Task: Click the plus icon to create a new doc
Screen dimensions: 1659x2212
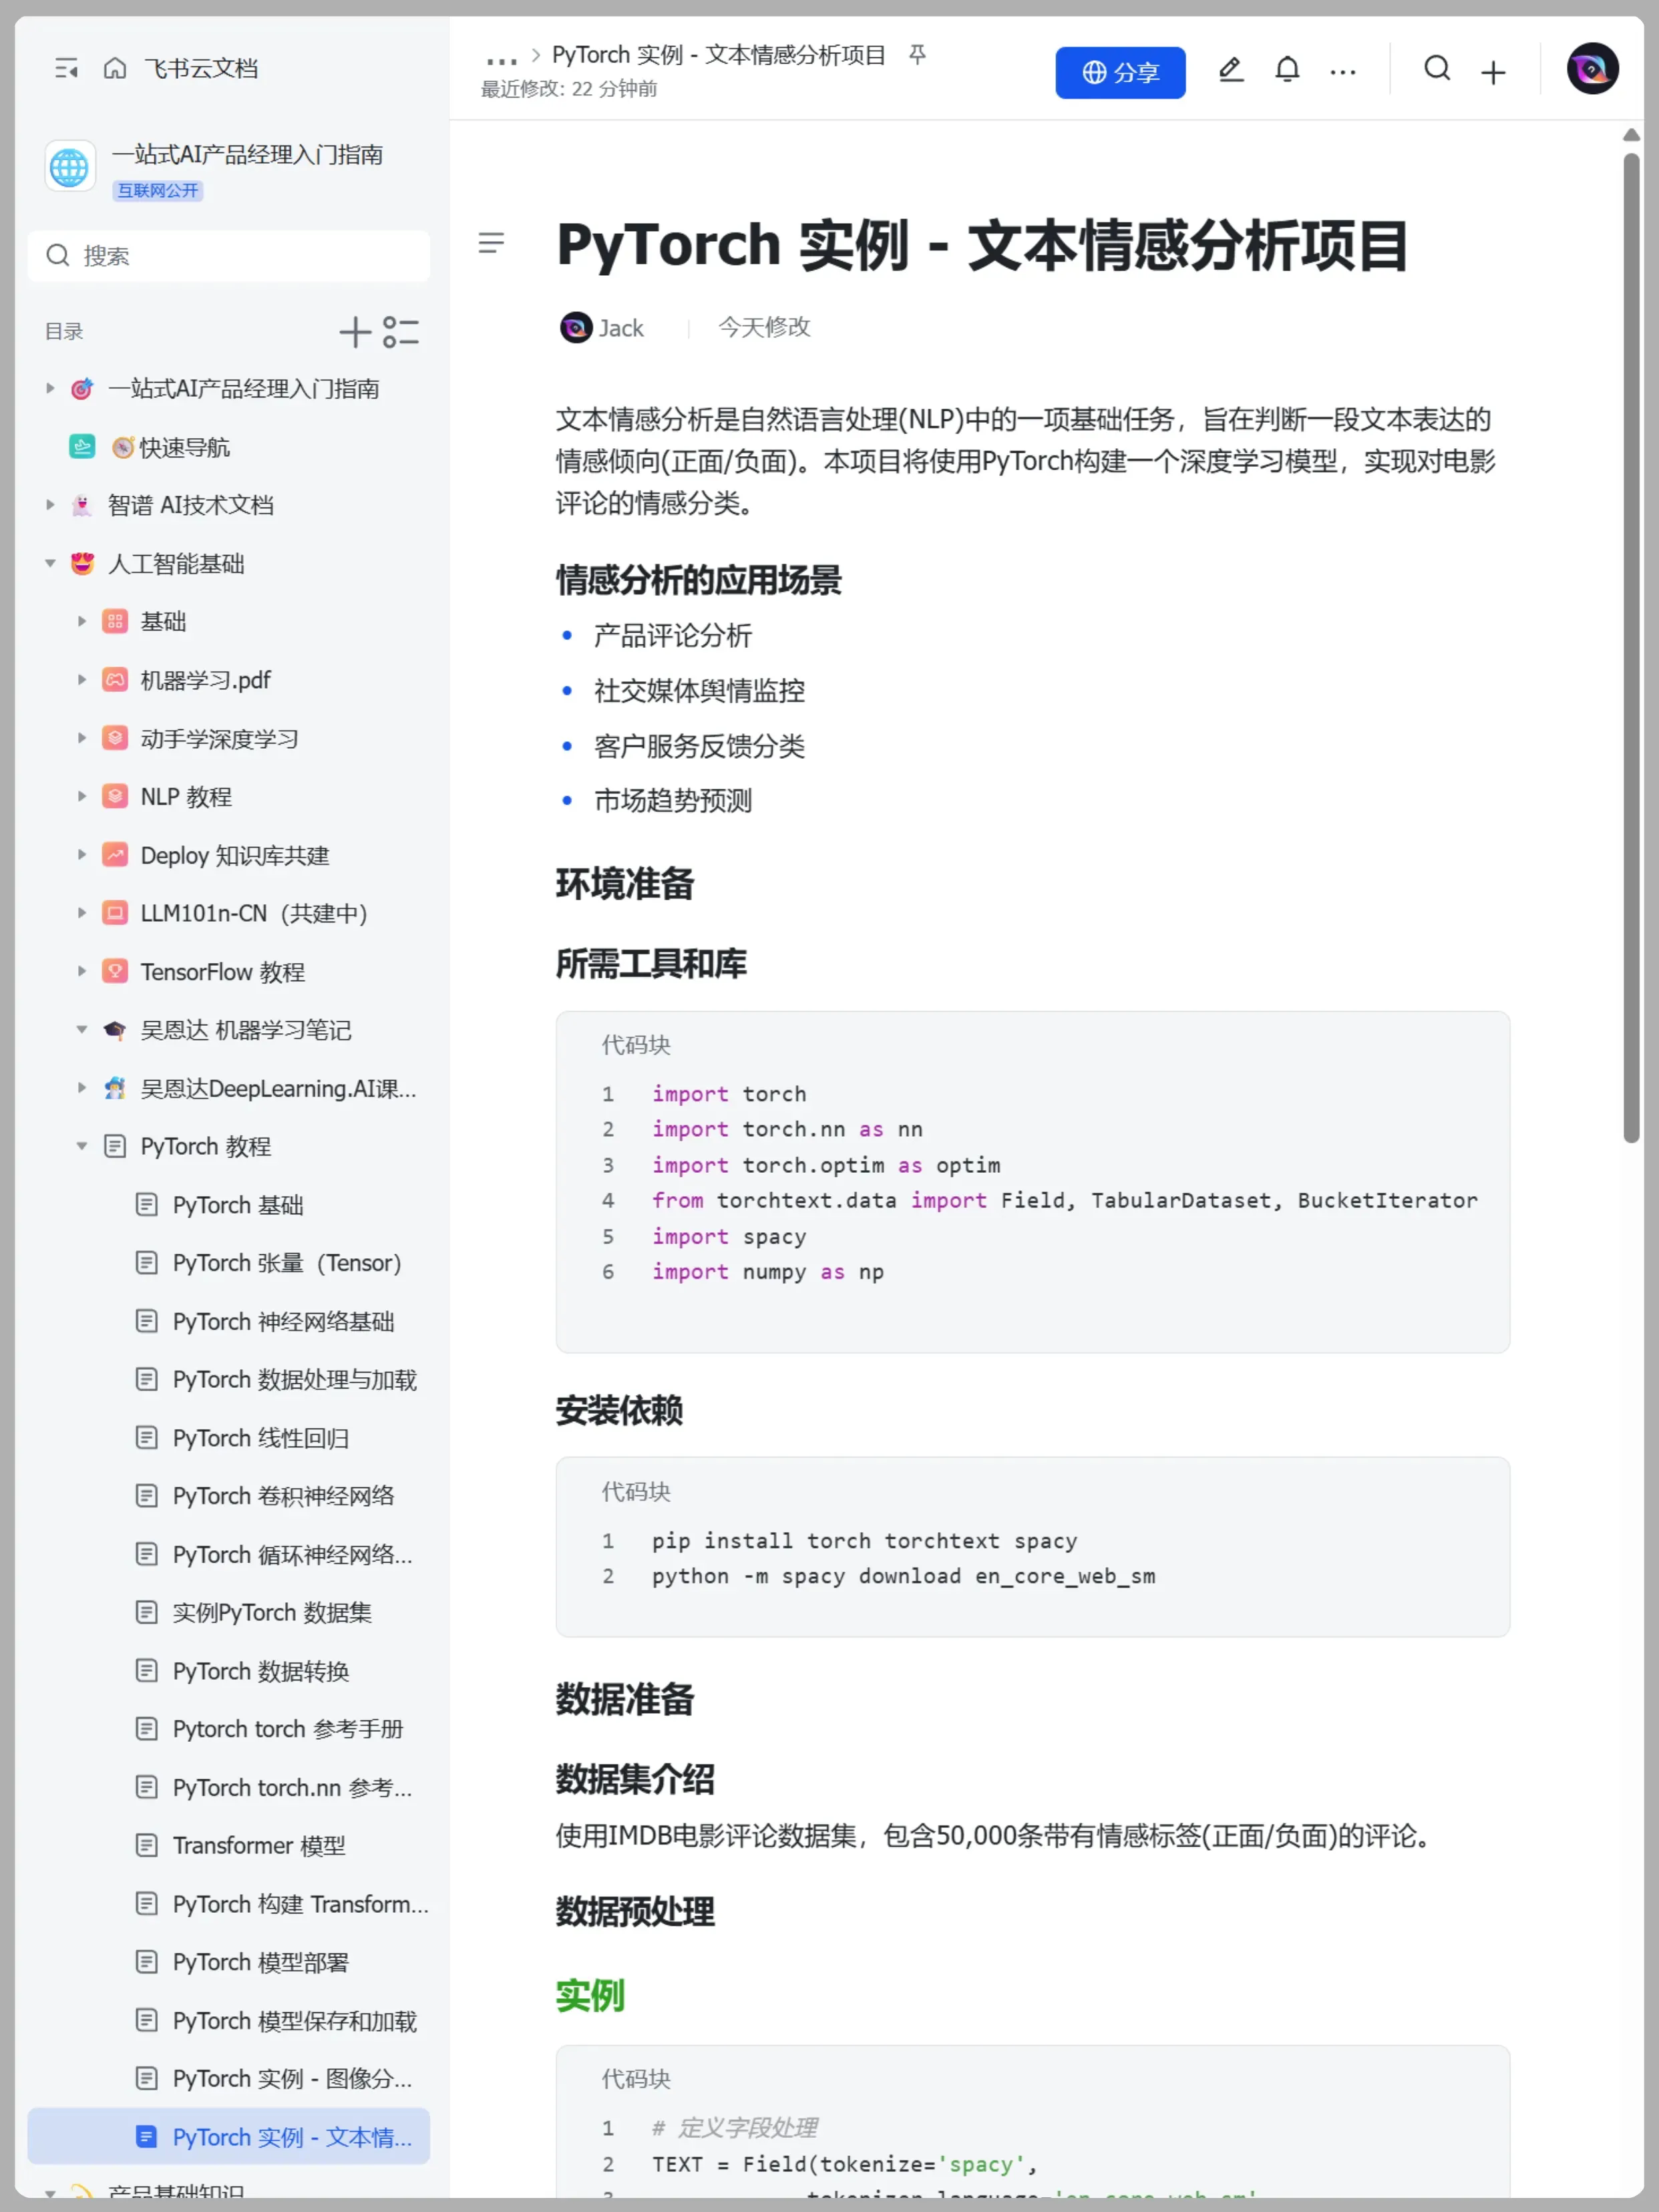Action: pyautogui.click(x=1493, y=72)
